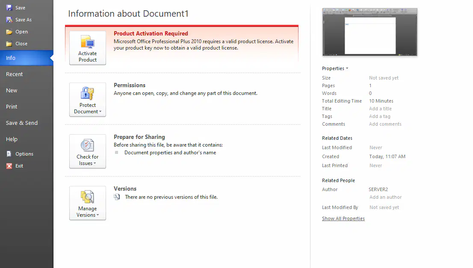The image size is (473, 268).
Task: Select the Help tab
Action: pyautogui.click(x=27, y=139)
